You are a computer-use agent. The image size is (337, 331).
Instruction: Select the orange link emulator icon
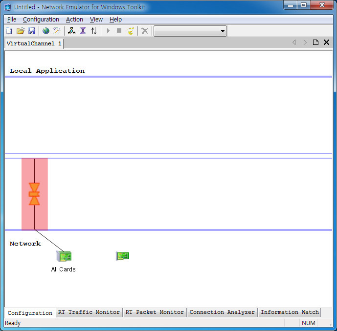(34, 194)
